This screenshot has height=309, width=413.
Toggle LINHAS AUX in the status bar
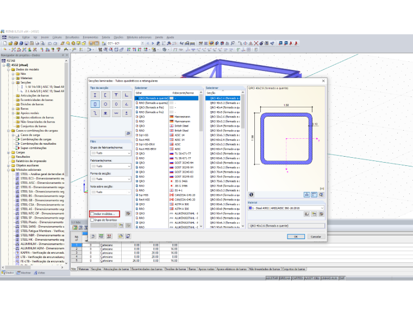tap(329, 278)
